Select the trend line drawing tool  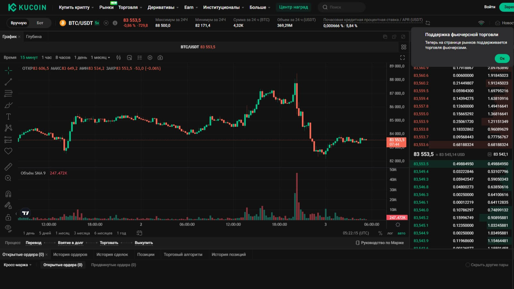click(8, 82)
